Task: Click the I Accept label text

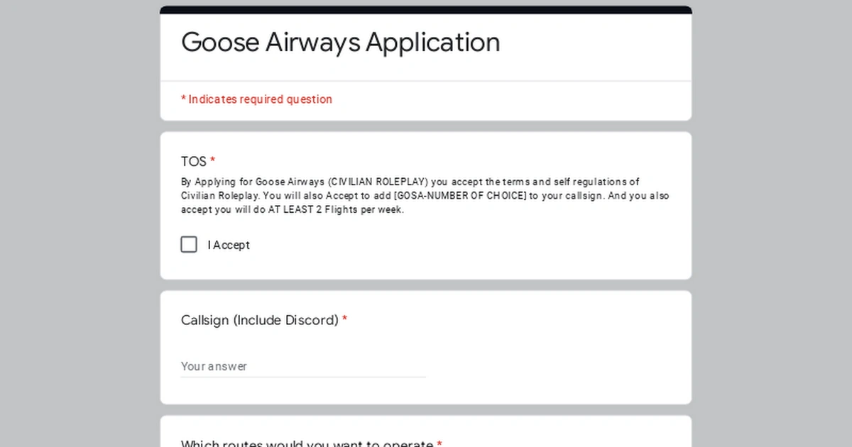Action: (229, 245)
